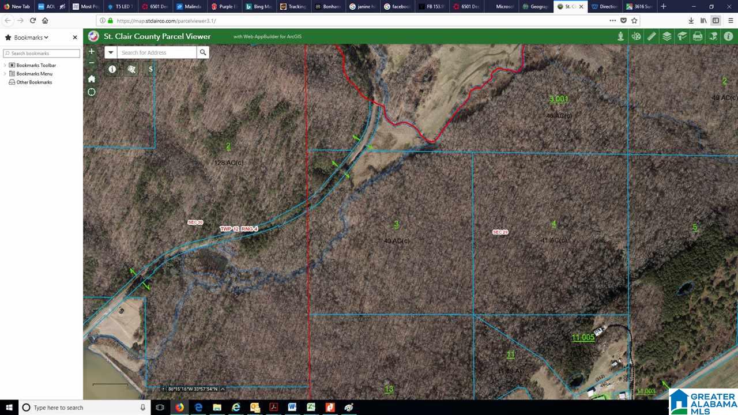The width and height of the screenshot is (738, 415).
Task: Select the Measurement ruler tool
Action: 652,36
